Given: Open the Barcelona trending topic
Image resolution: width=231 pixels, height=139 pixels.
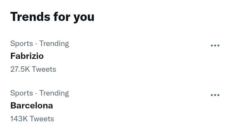Looking at the screenshot, I should [31, 106].
